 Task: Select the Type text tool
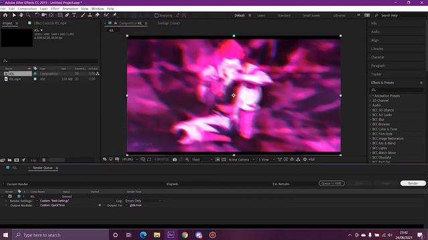74,15
